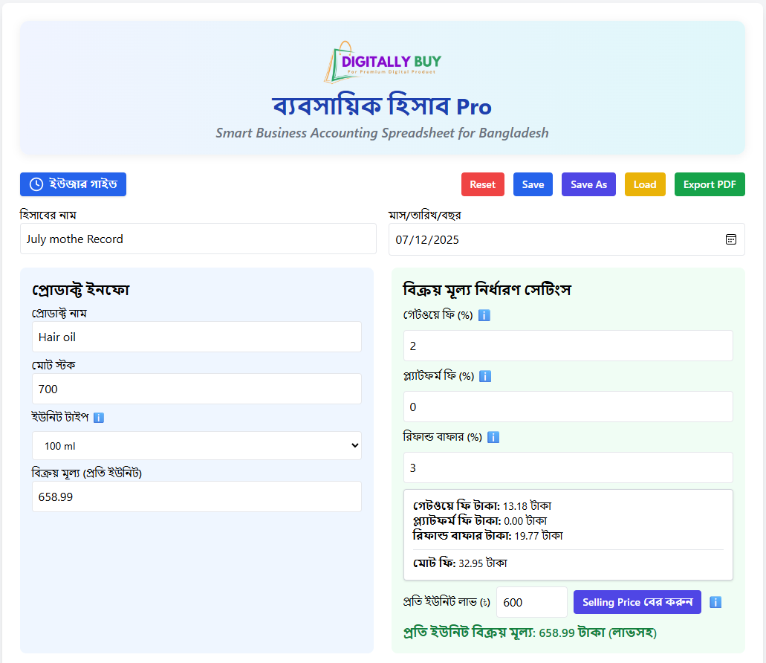Click info icon beside রিফান্ড বাফার (%)
The height and width of the screenshot is (663, 766).
[x=493, y=437]
